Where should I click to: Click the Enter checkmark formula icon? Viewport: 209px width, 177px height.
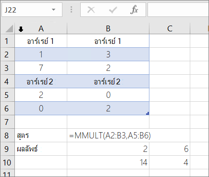tap(113, 10)
